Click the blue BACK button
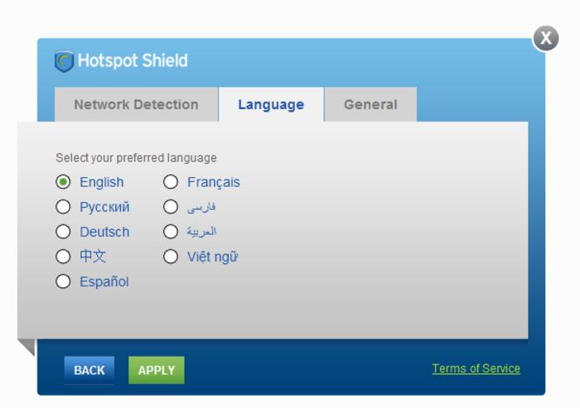 pyautogui.click(x=89, y=370)
